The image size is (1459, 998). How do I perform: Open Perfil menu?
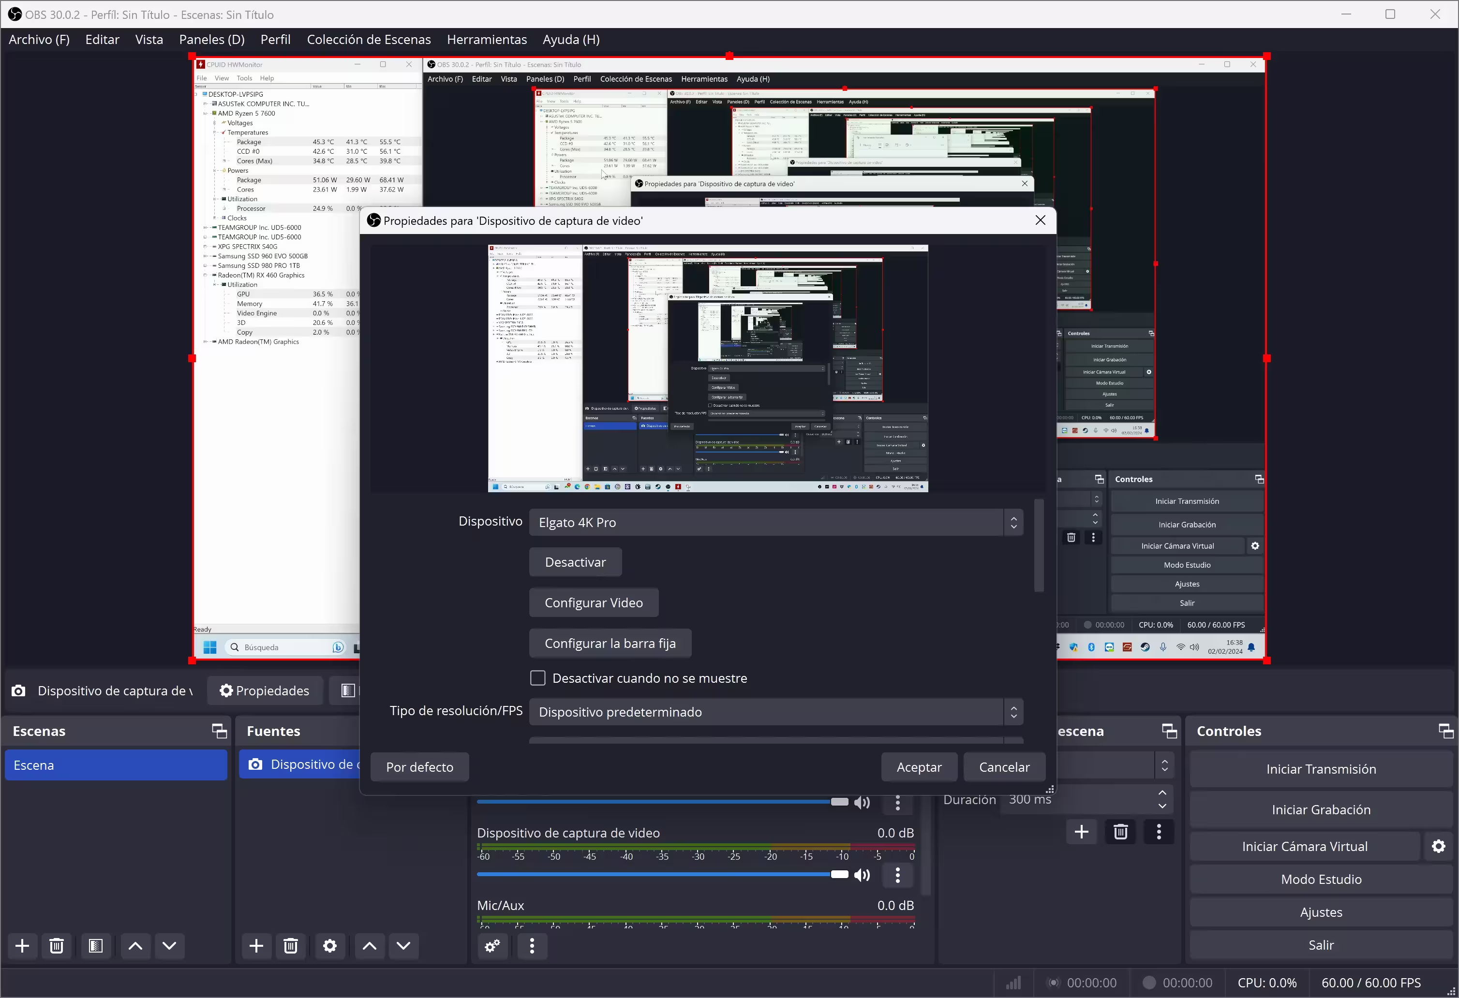[276, 40]
